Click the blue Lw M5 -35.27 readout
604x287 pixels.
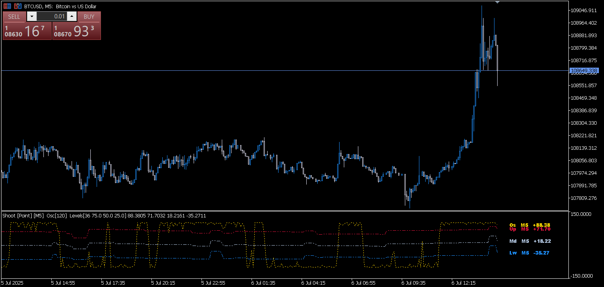coord(530,253)
